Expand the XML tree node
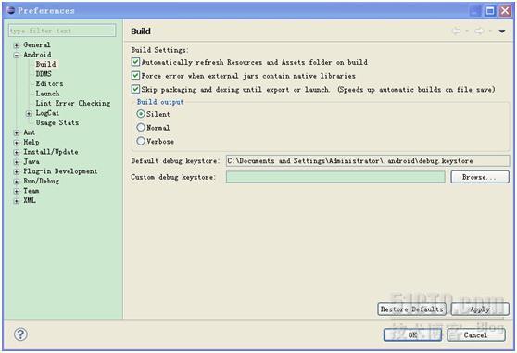Screen dimensions: 517x353 (x=16, y=201)
